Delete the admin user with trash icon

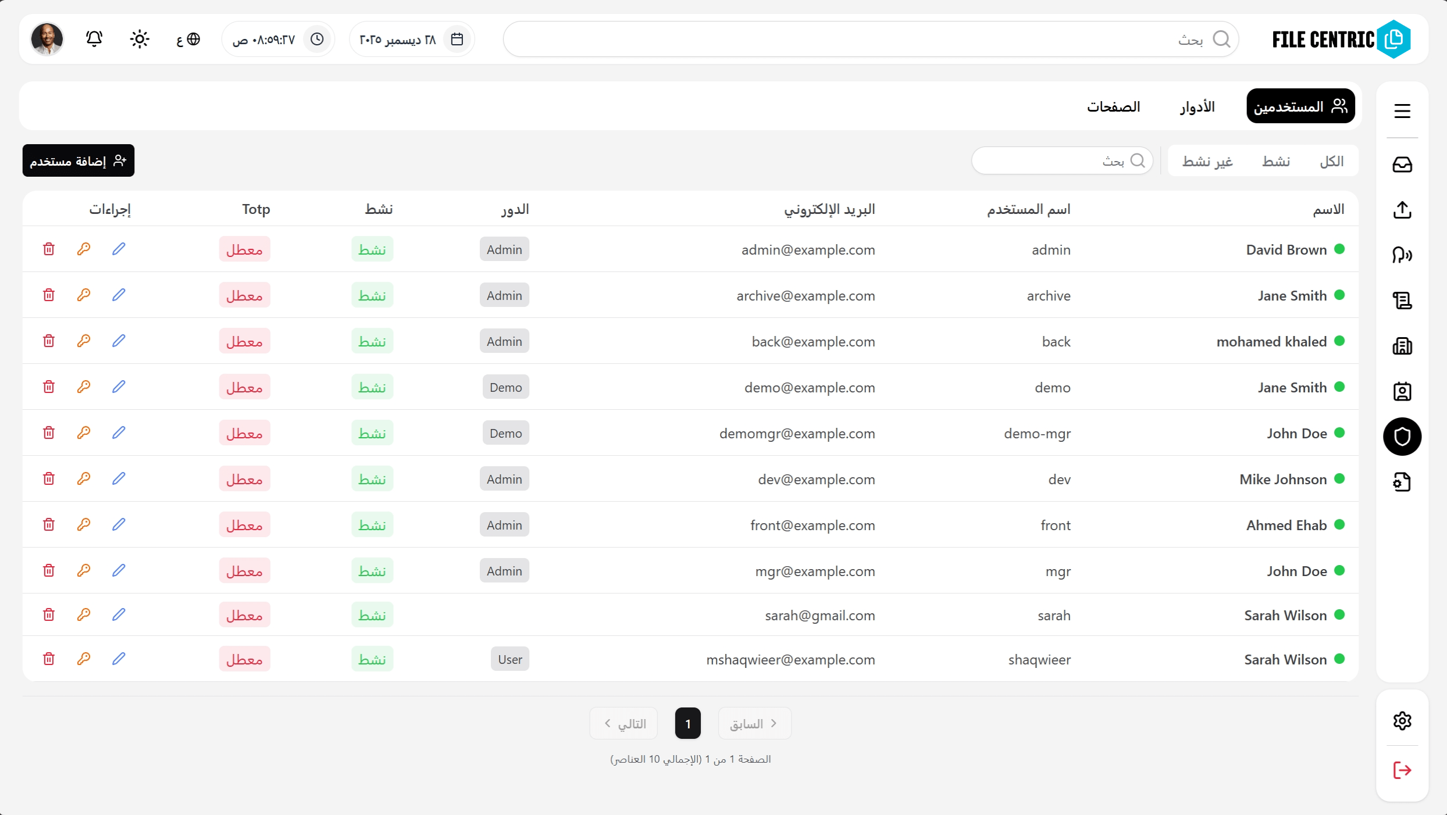(x=49, y=249)
